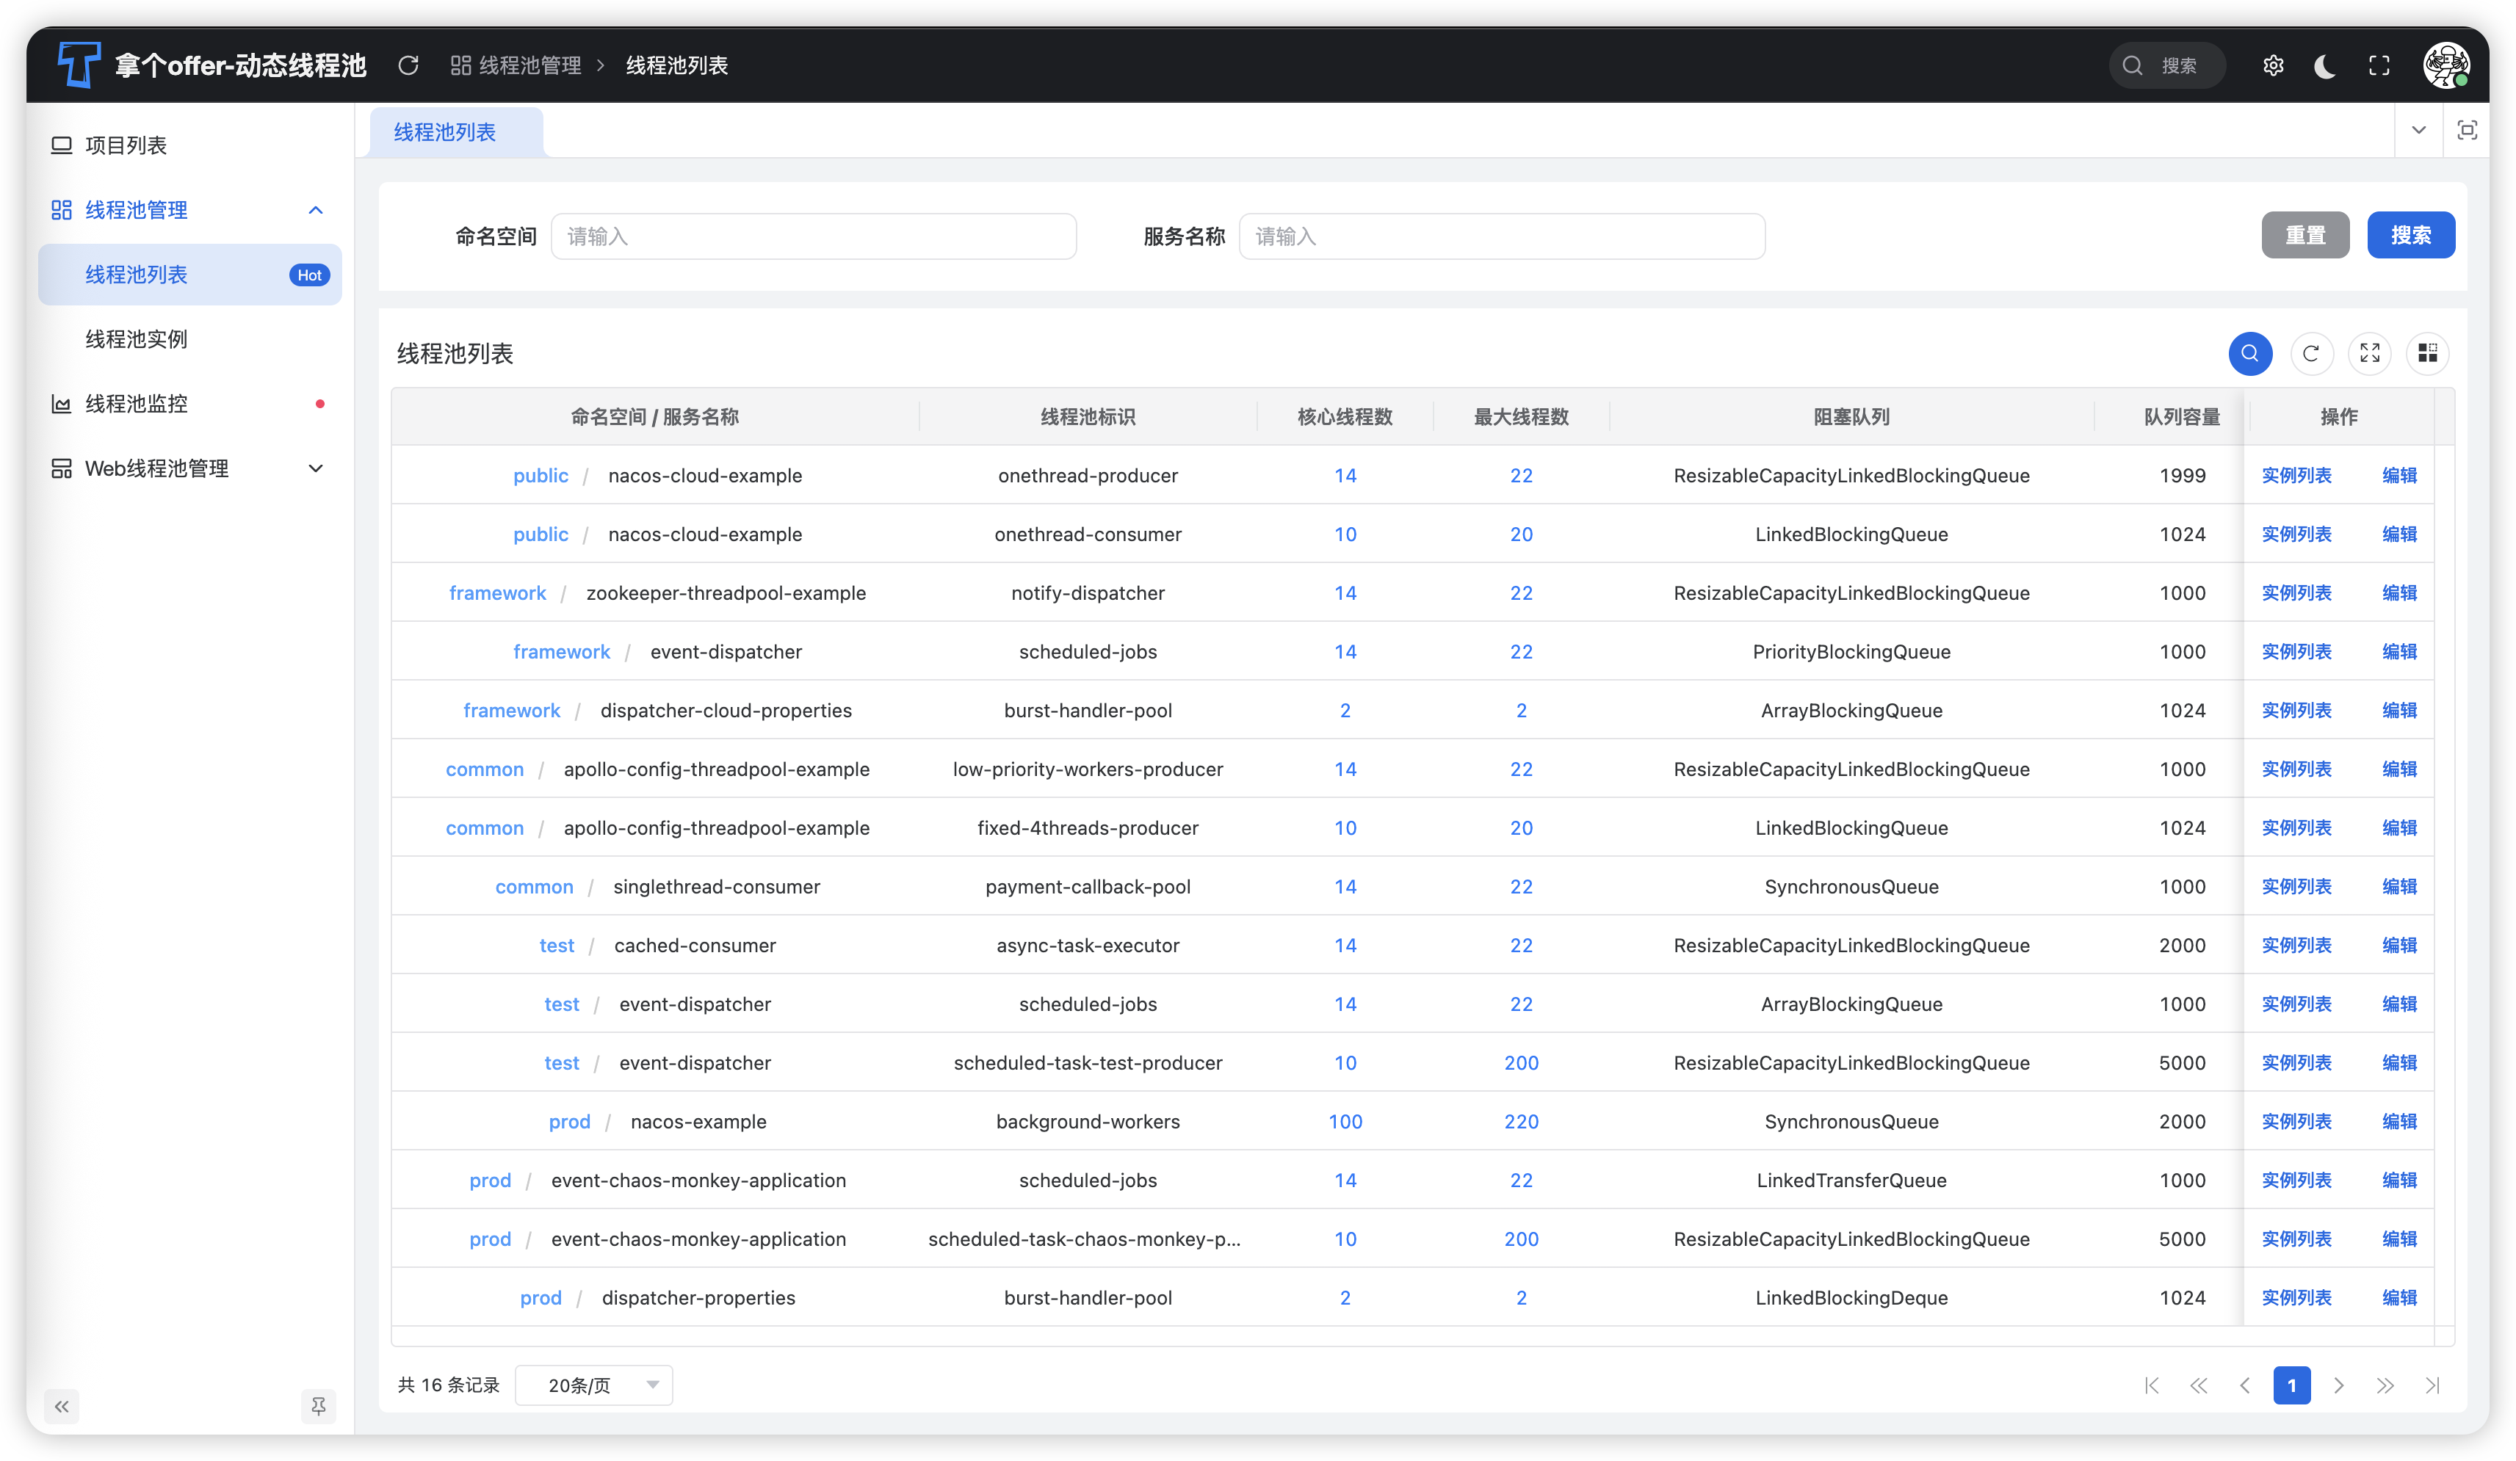
Task: Edit the scheduled-task-test-producer row
Action: click(2399, 1063)
